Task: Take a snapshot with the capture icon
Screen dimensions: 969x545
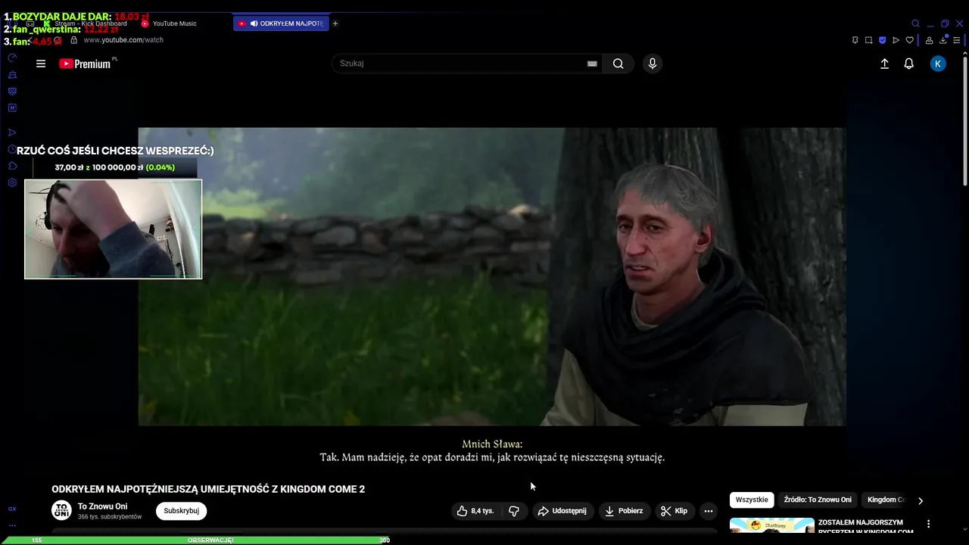Action: tap(869, 40)
